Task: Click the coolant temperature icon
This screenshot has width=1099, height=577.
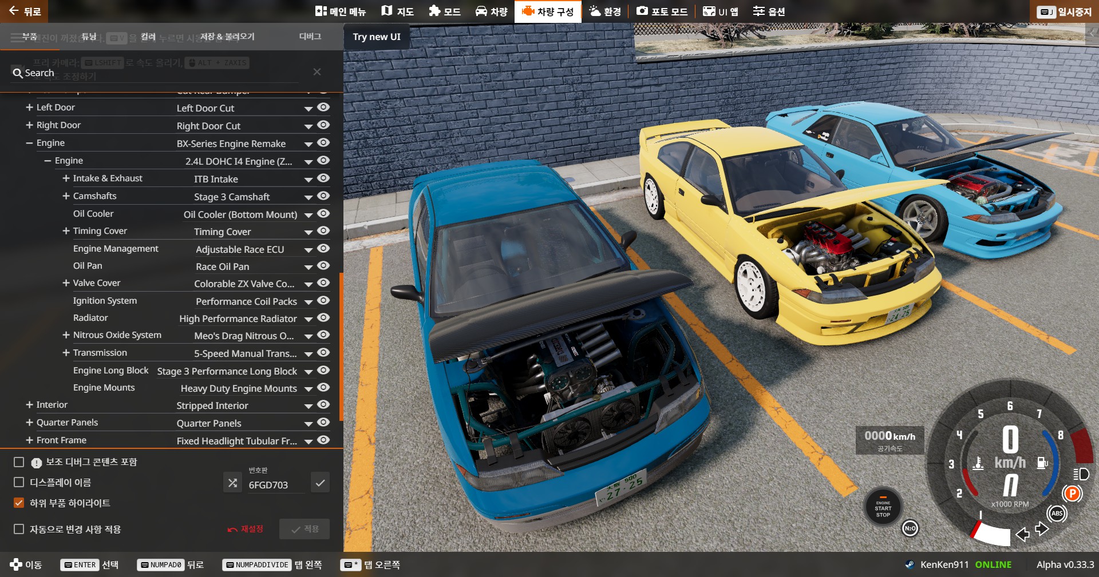Action: [x=978, y=463]
